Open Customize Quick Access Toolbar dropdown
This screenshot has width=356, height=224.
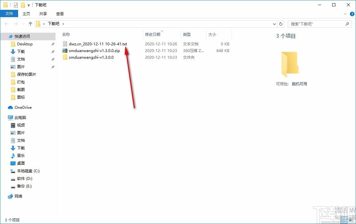point(29,5)
